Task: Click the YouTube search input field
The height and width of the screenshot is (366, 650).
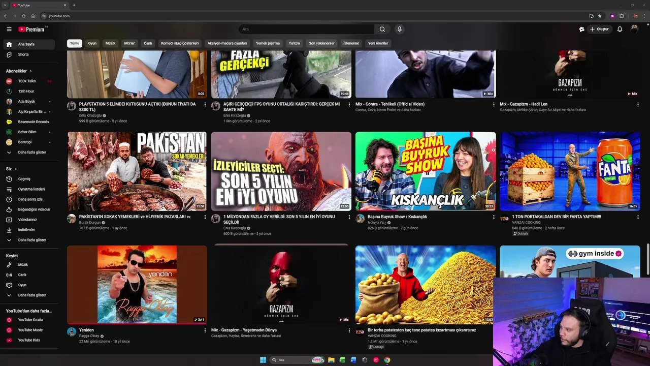Action: point(307,29)
